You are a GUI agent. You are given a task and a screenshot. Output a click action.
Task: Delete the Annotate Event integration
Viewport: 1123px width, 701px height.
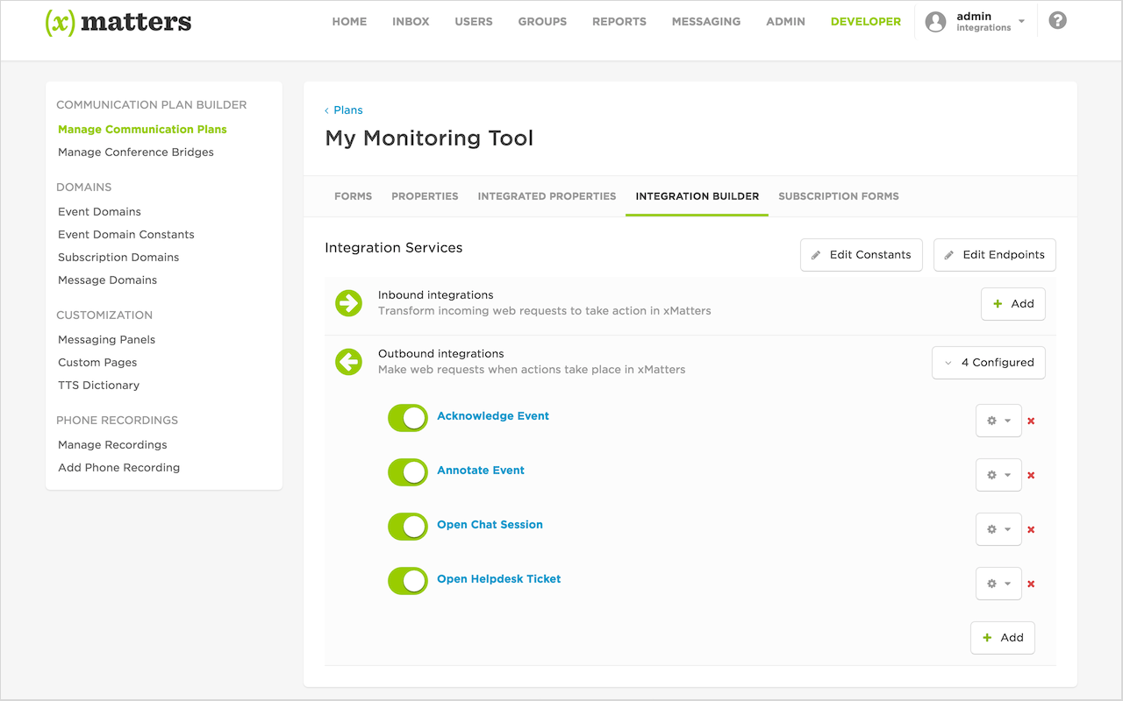(x=1031, y=476)
